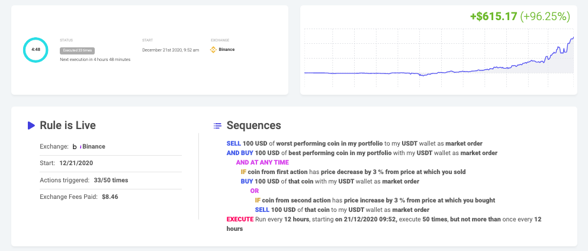Click the Exchange Fees Paid $8.46 row
Image resolution: width=588 pixels, height=251 pixels.
(111, 197)
